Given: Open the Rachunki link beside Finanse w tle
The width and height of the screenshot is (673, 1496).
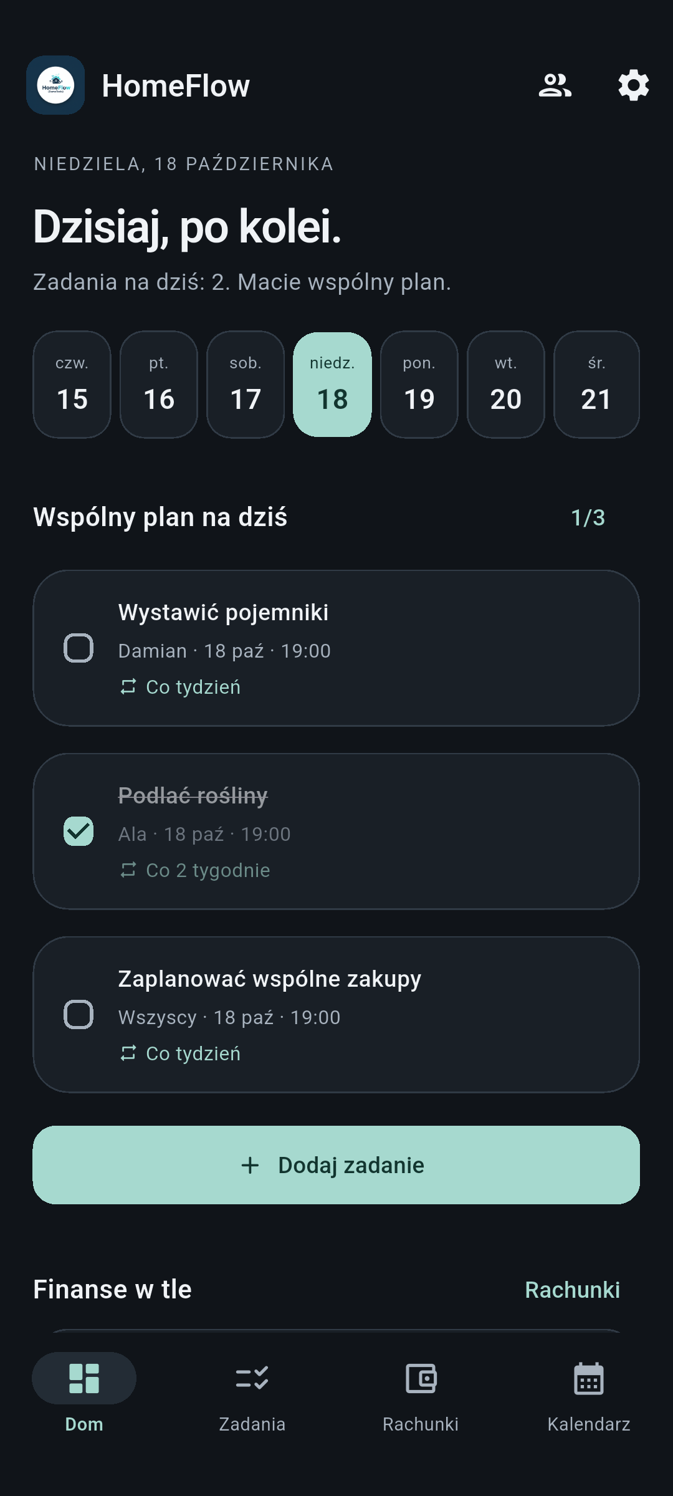Looking at the screenshot, I should coord(573,1290).
